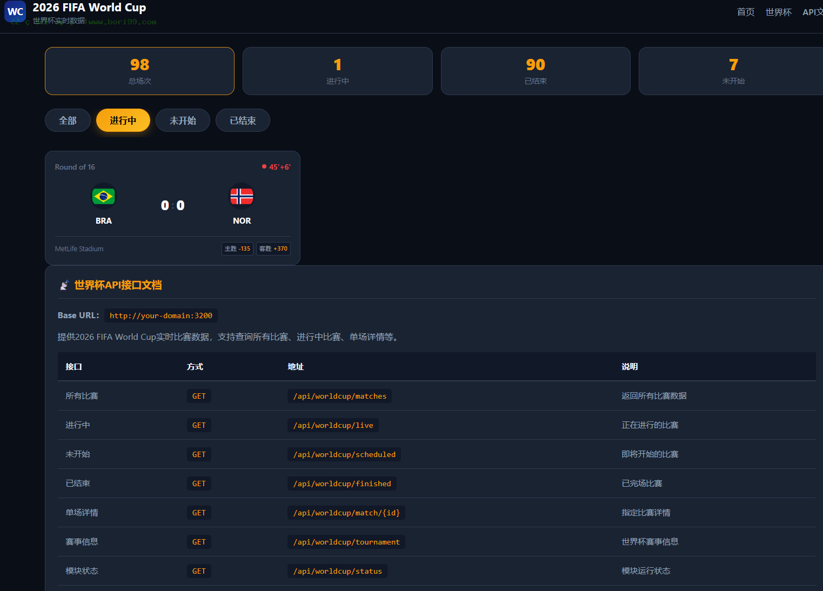Screen dimensions: 823x591
Task: Click the 地址 column header
Action: pos(296,367)
